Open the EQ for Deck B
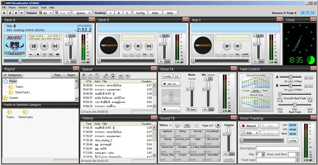The height and width of the screenshot is (165, 318). [x=145, y=54]
